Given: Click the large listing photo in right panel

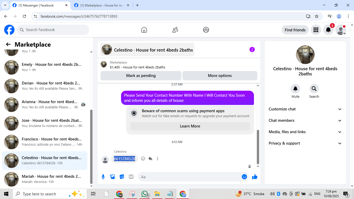Looking at the screenshot, I should pyautogui.click(x=305, y=55).
